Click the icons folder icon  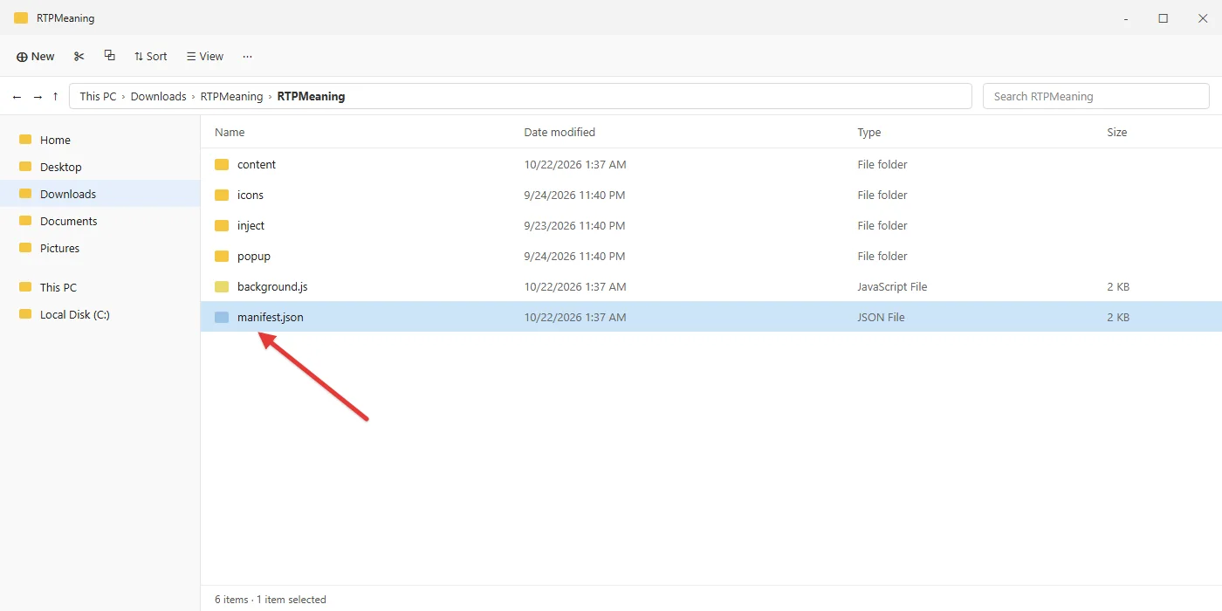(222, 195)
